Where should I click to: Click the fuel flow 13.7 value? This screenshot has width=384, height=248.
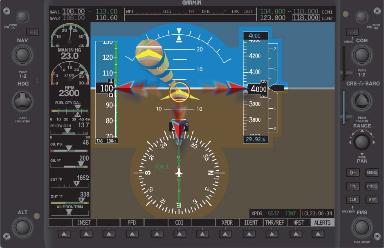[x=83, y=125]
